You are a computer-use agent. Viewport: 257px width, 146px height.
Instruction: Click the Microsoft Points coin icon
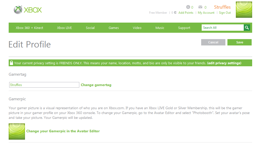(175, 12)
